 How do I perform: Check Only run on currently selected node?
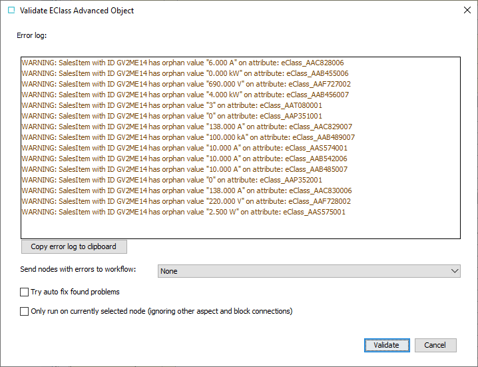click(x=25, y=311)
